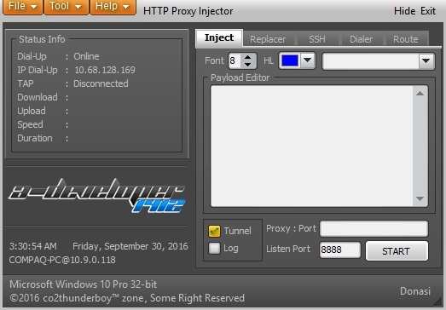This screenshot has height=310, width=446.
Task: Switch to the Replacer tab
Action: click(x=268, y=39)
